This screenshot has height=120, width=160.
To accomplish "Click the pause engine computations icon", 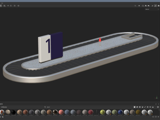I will pyautogui.click(x=139, y=6).
